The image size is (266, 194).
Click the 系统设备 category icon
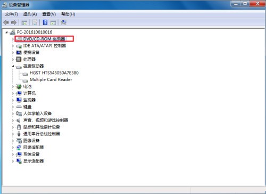tap(19, 154)
